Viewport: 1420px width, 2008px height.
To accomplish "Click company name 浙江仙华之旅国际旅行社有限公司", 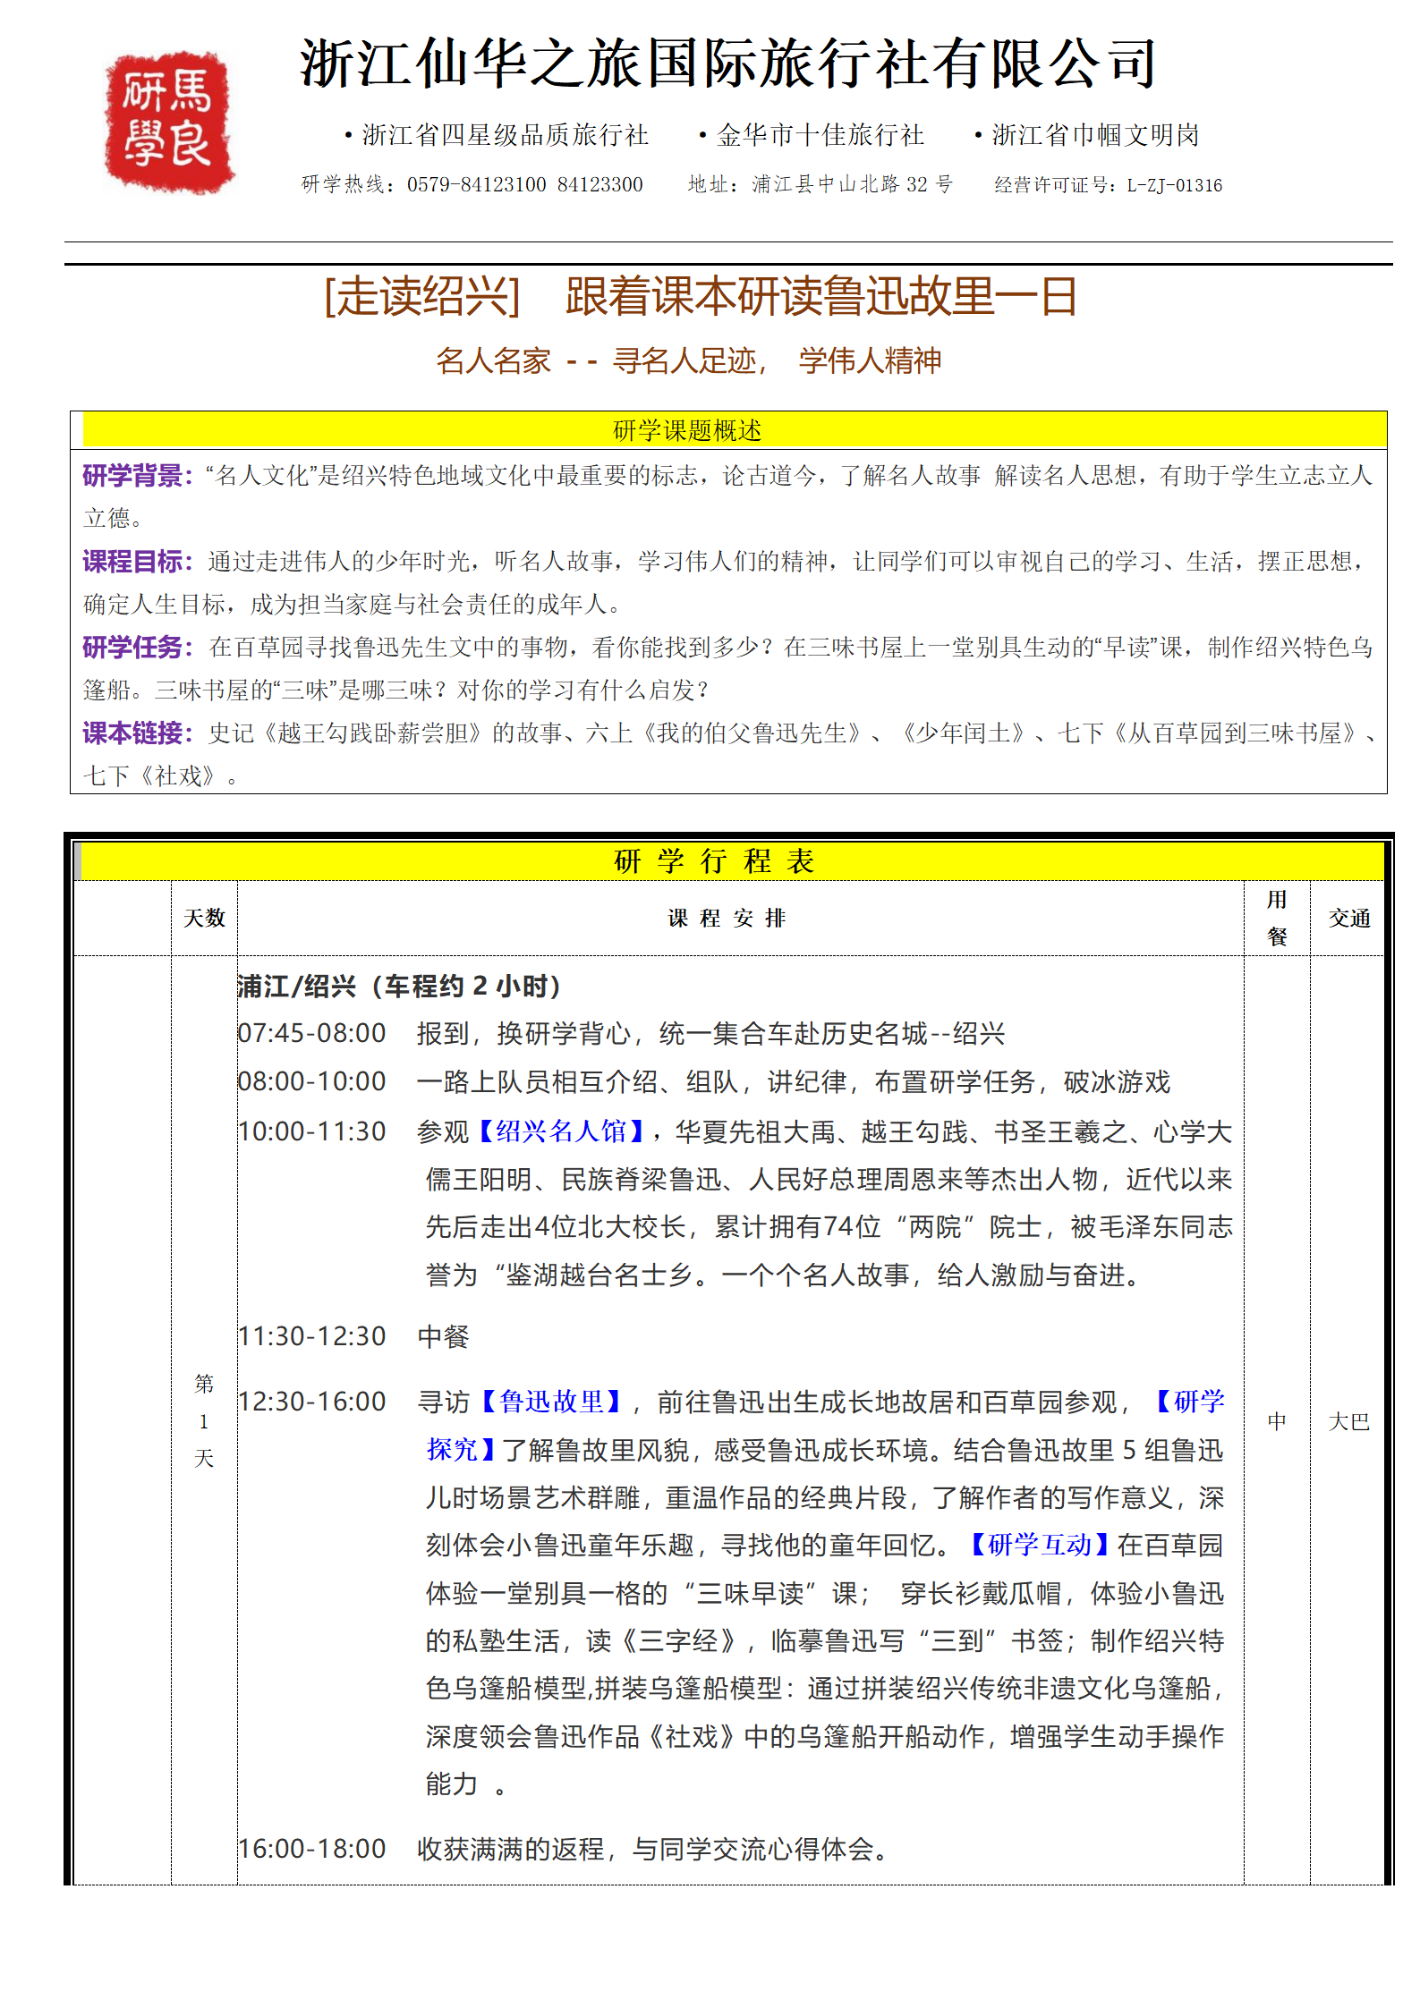I will point(729,64).
